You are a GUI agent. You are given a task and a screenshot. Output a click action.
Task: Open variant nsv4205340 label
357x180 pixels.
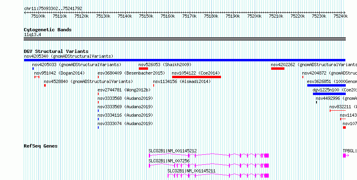(69, 56)
